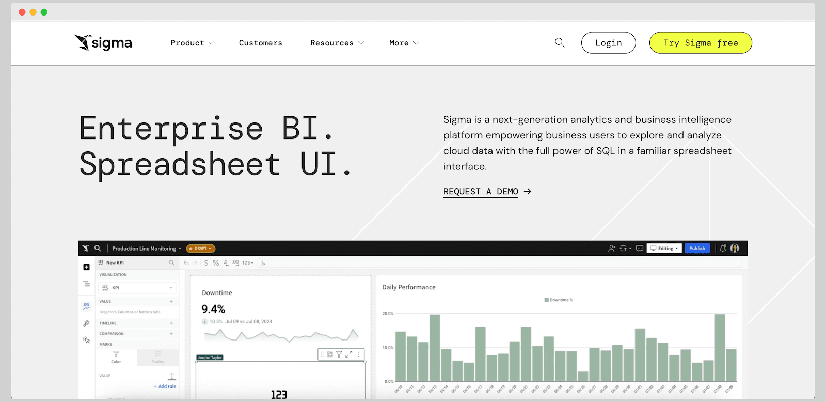Click the text style T icon beside VALUE

pyautogui.click(x=172, y=376)
